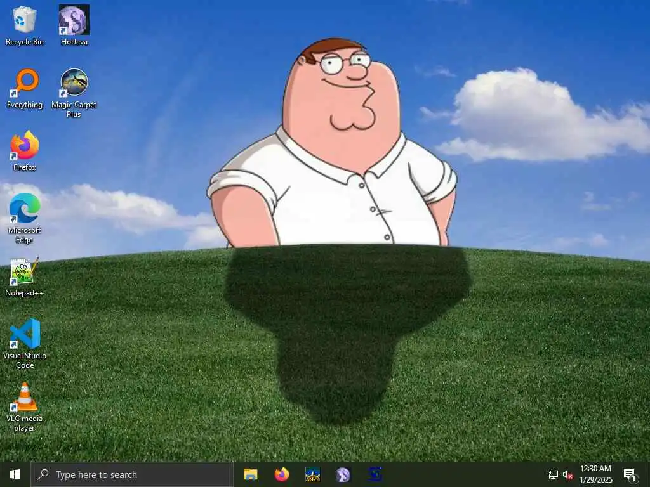Select the Visual Studio Code desktop shortcut
The width and height of the screenshot is (650, 487).
[25, 344]
